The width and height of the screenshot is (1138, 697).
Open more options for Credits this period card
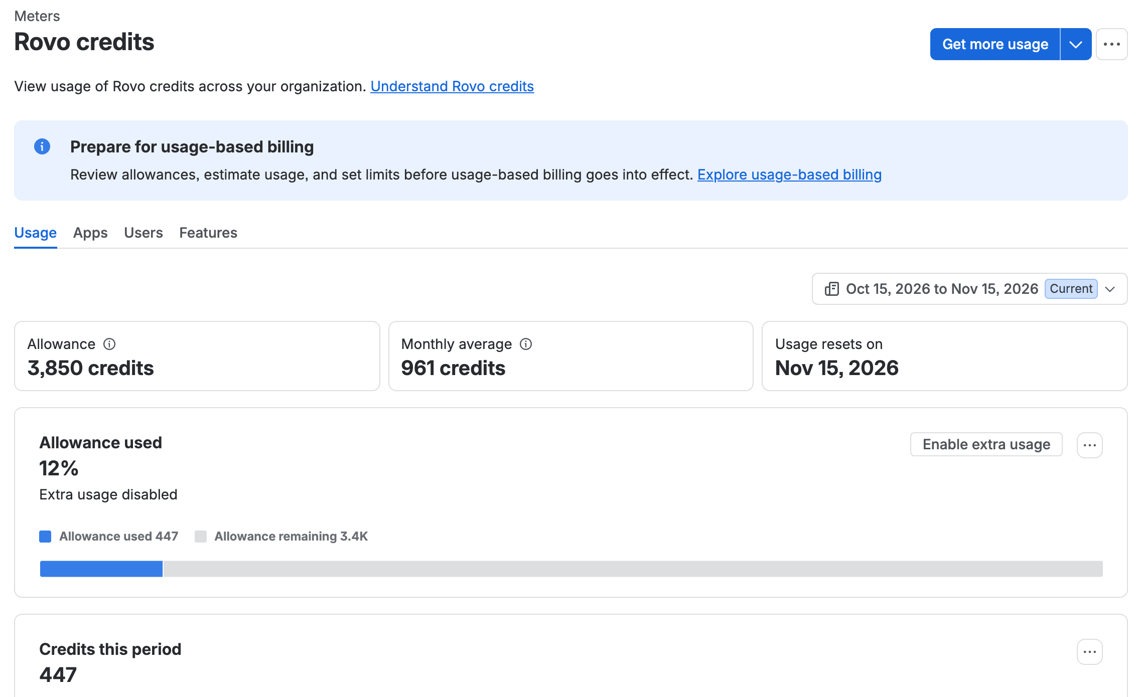(1090, 652)
